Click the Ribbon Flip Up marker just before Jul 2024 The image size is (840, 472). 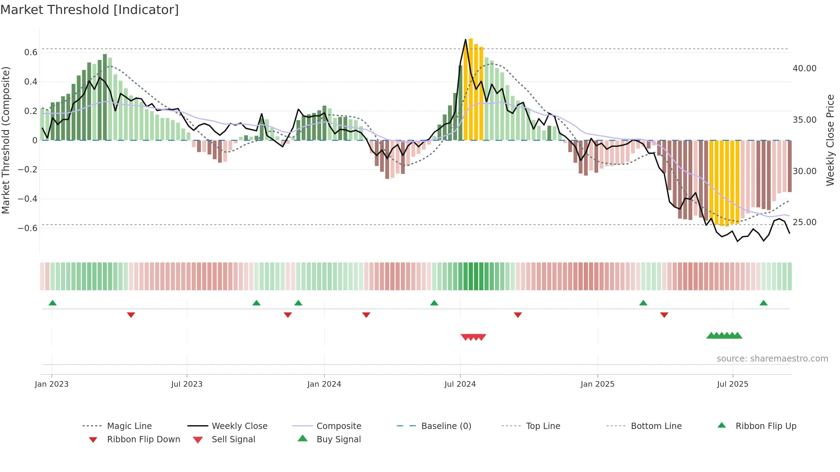tap(434, 303)
